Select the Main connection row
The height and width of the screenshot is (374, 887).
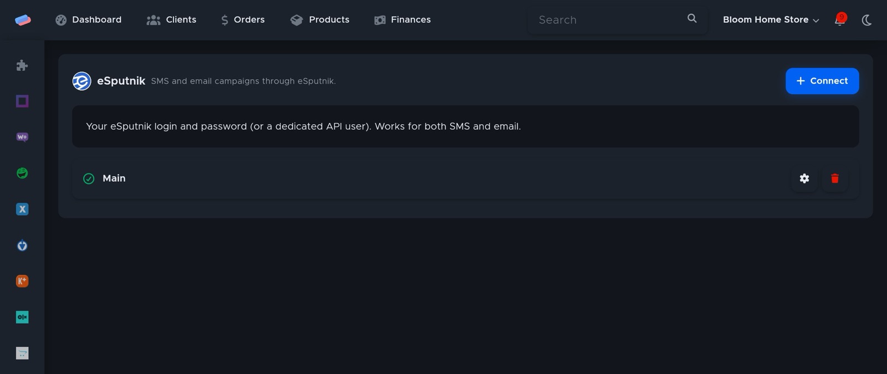[465, 178]
